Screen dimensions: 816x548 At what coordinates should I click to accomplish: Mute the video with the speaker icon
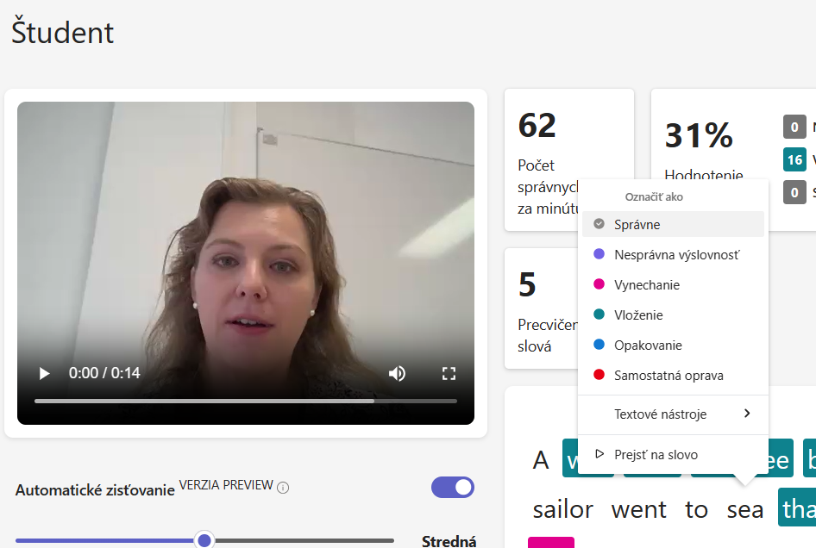point(397,373)
